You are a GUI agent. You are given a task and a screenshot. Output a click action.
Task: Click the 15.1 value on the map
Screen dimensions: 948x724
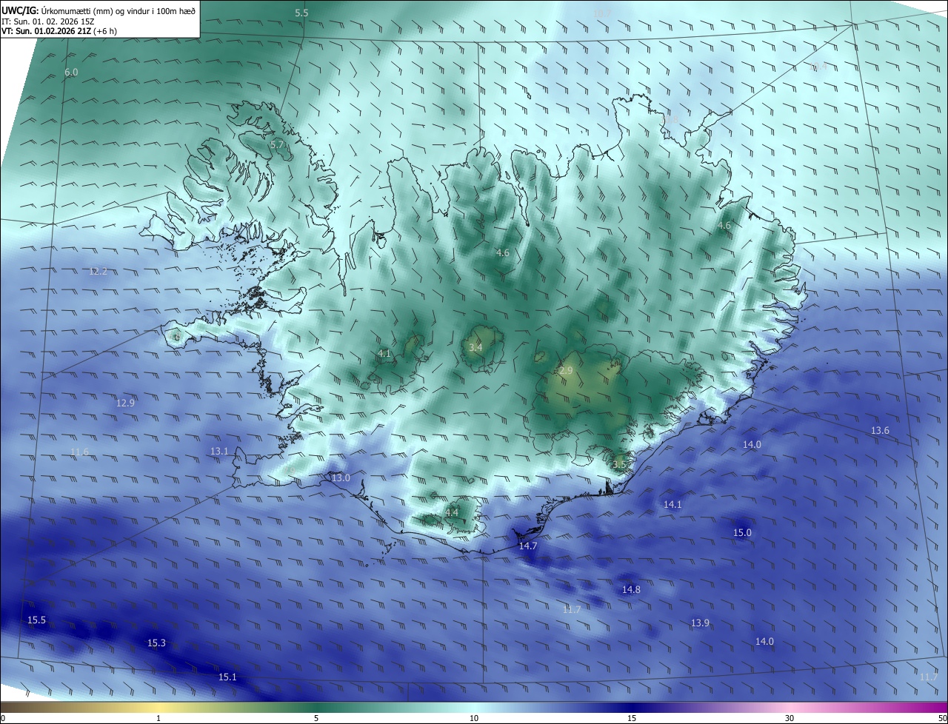pos(227,677)
